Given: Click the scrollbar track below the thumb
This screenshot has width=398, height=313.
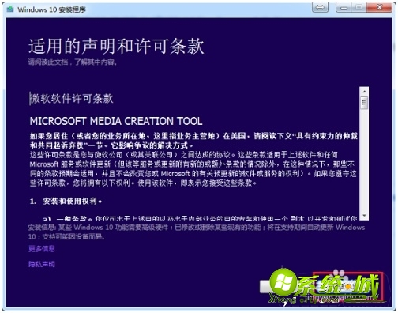Looking at the screenshot, I should (364, 160).
